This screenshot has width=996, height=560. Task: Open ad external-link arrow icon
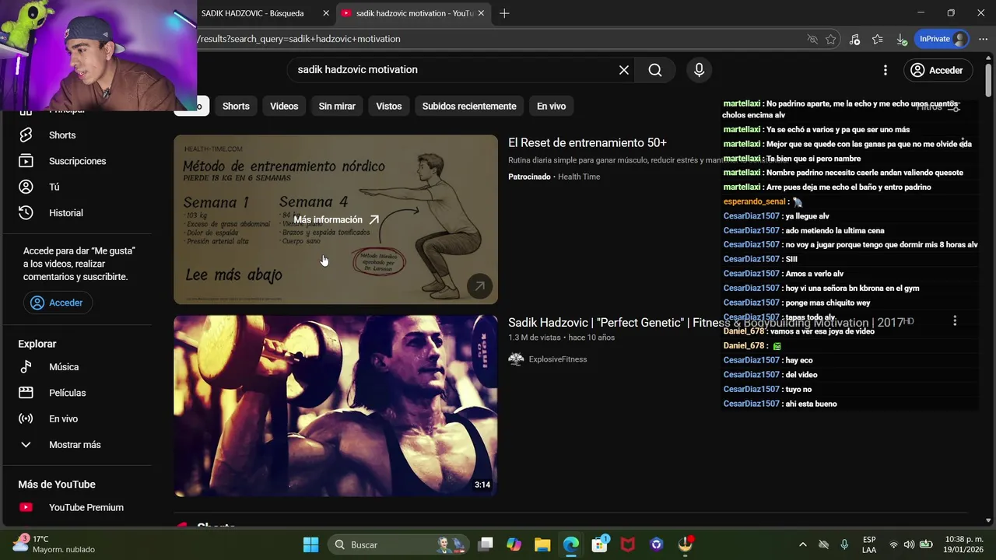coord(479,286)
